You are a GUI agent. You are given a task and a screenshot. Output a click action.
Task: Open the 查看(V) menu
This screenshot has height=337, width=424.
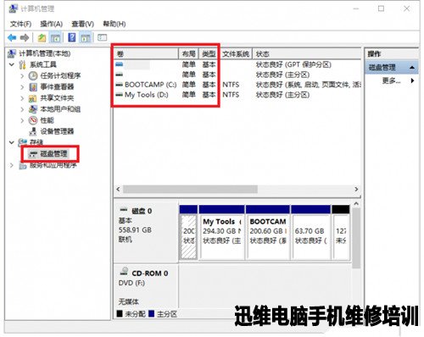(x=82, y=24)
